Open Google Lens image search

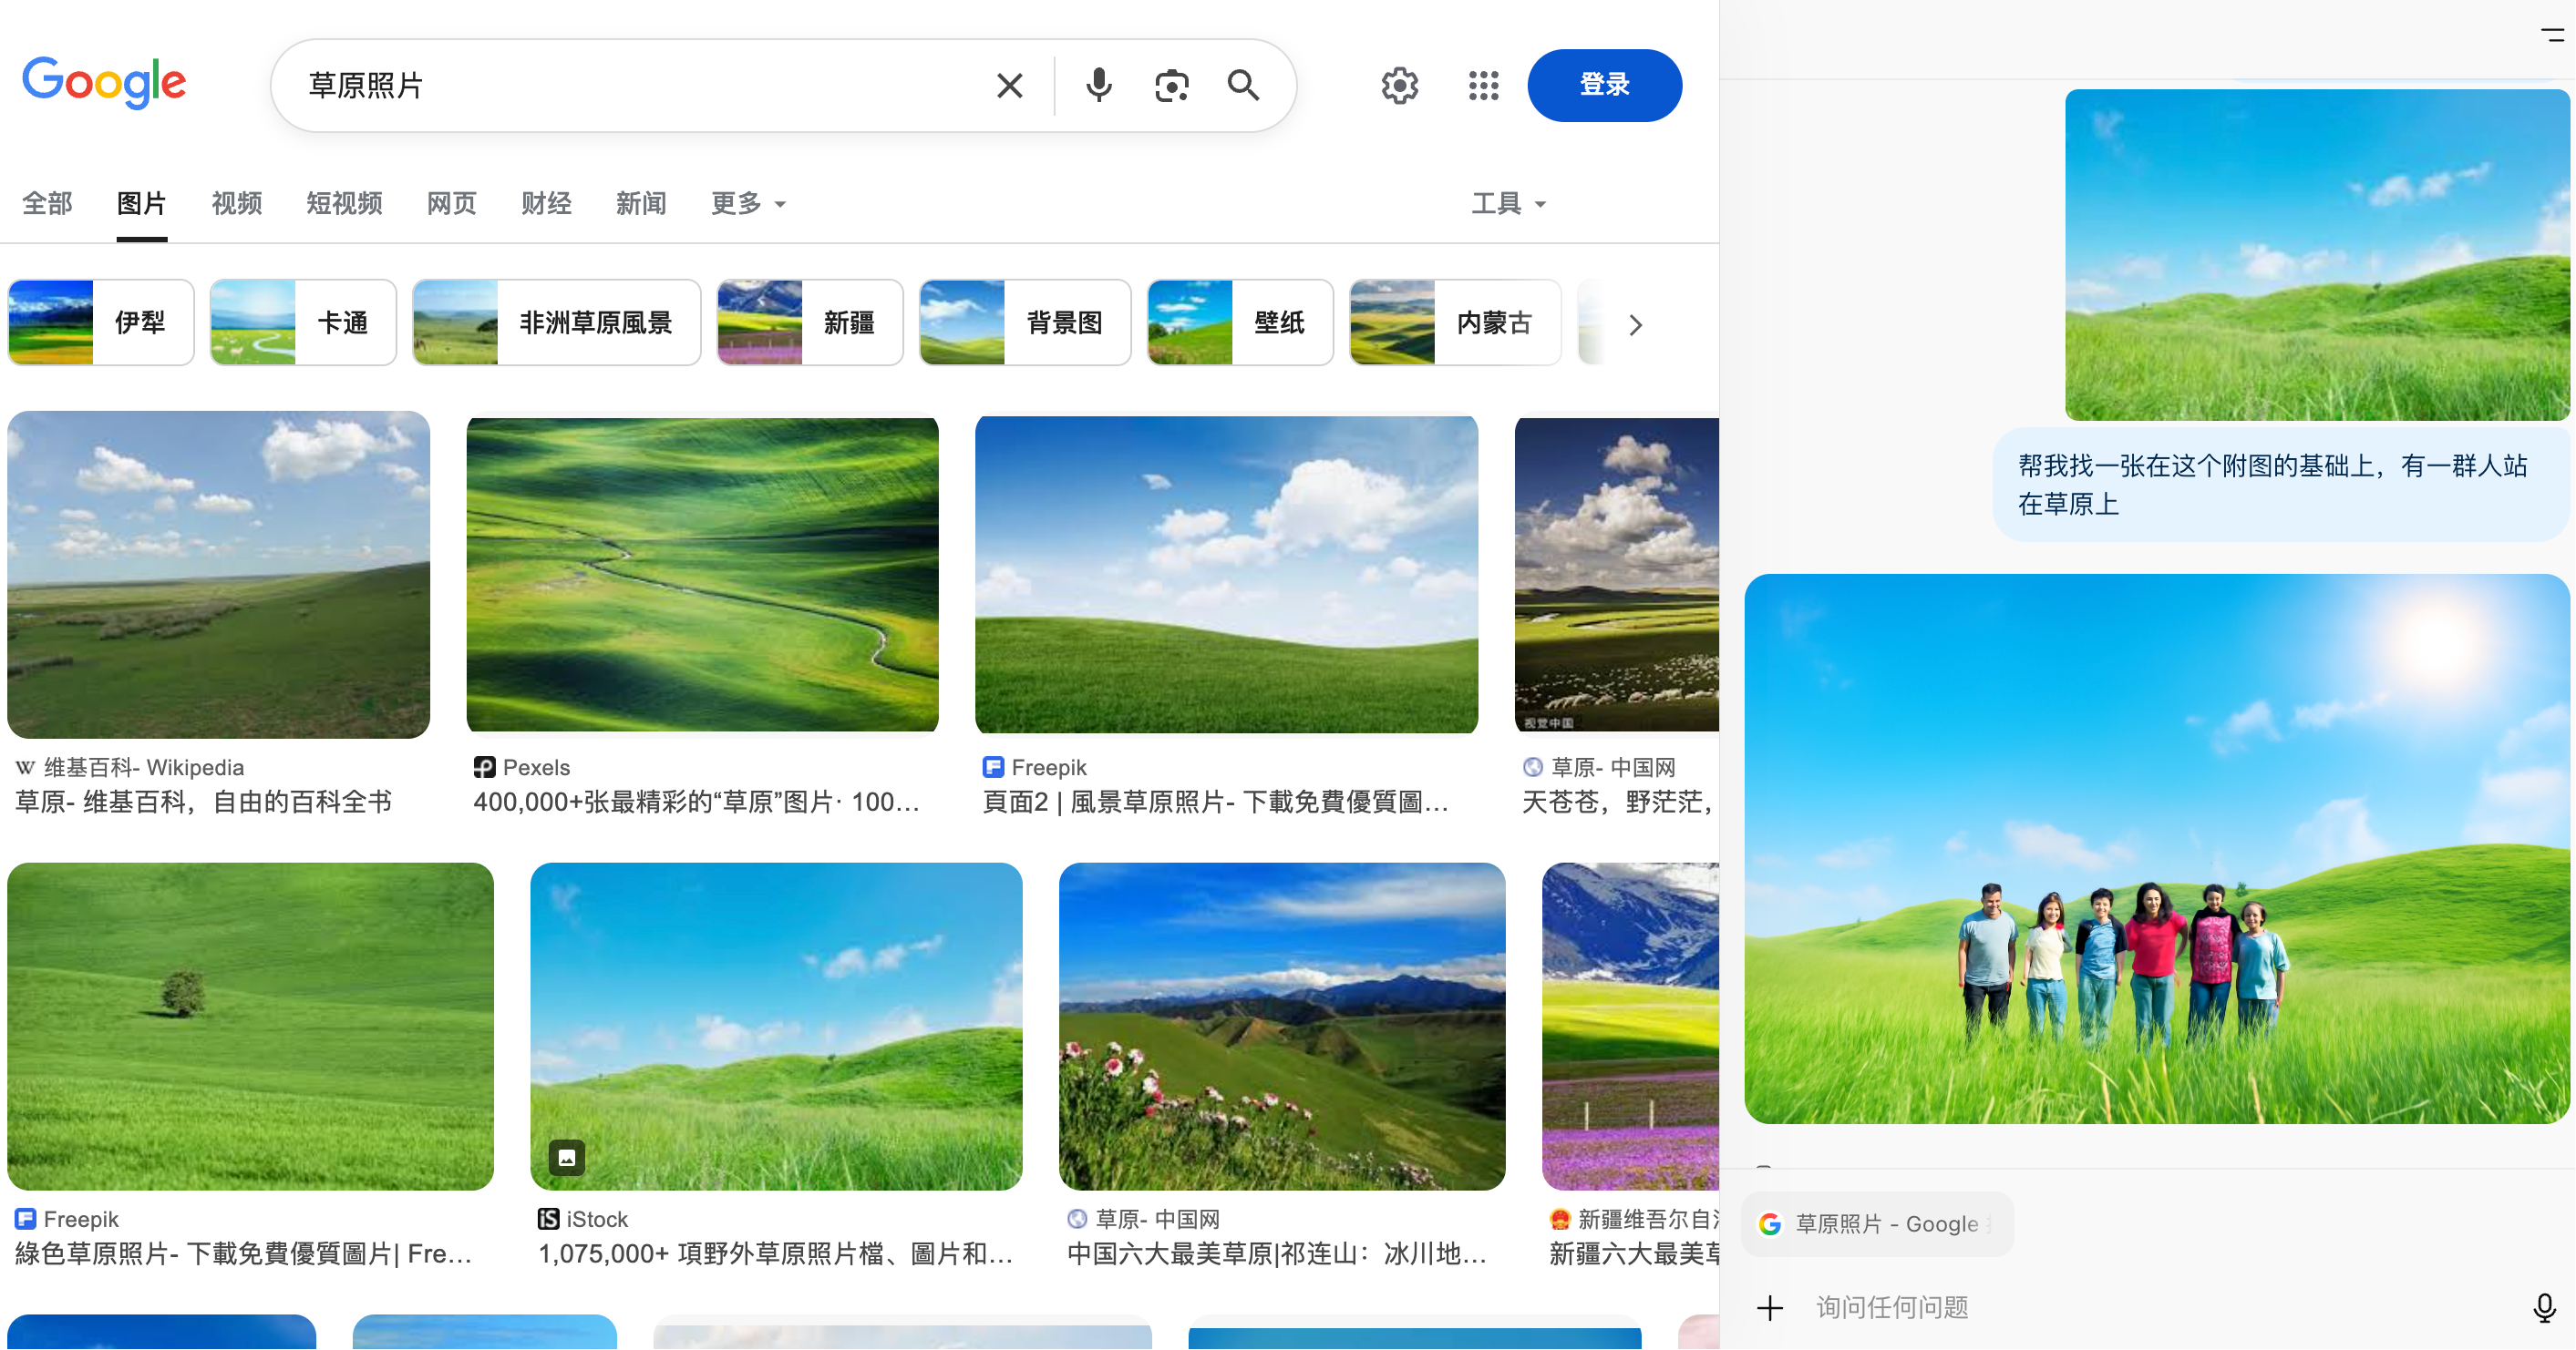[1171, 86]
